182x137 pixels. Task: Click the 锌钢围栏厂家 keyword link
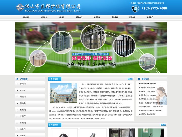pos(151,3)
